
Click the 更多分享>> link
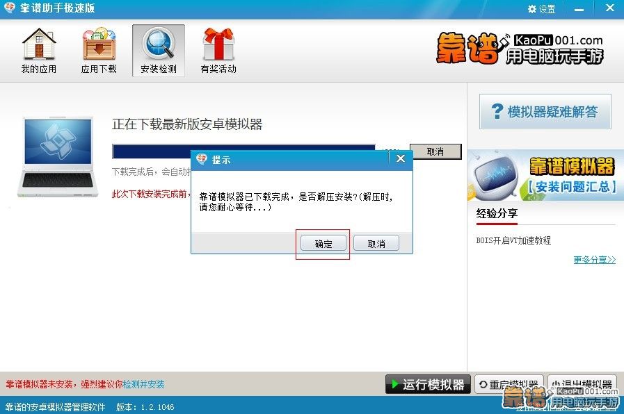[x=595, y=260]
